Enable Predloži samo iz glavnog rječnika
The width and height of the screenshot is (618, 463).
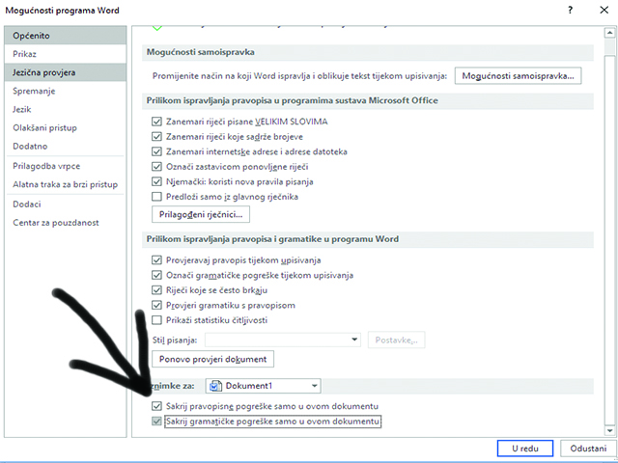point(156,196)
